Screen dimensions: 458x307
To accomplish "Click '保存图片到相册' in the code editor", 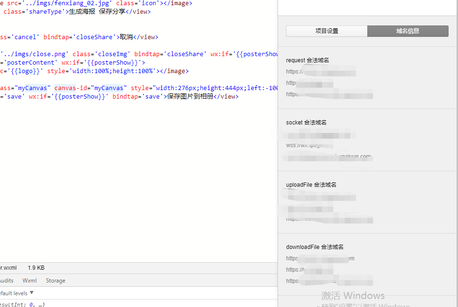I will tap(190, 96).
